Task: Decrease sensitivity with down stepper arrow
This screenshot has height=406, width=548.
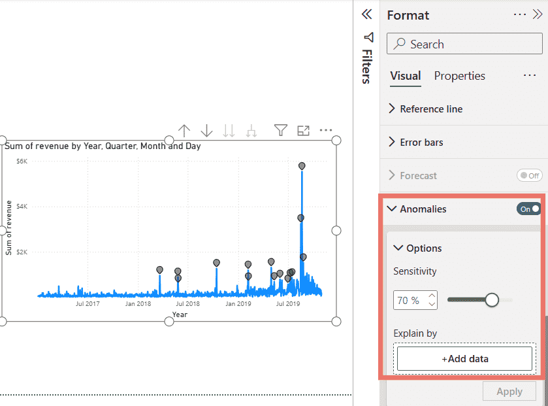Action: [432, 304]
